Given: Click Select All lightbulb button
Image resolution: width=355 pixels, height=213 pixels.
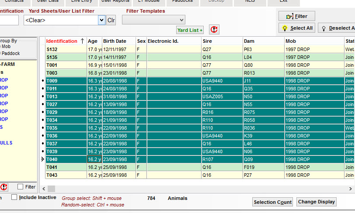Looking at the screenshot, I should tap(296, 28).
